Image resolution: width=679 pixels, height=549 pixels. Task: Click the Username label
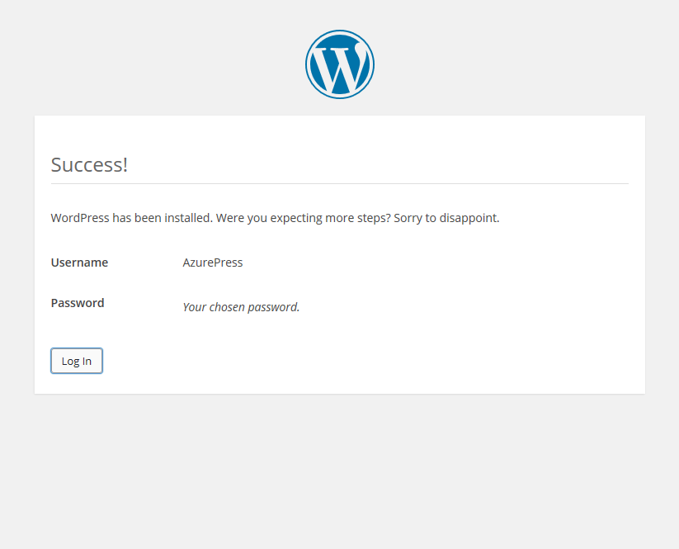[80, 263]
